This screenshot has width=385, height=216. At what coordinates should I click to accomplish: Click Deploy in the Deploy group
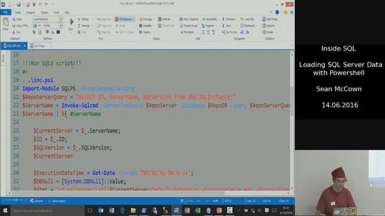tap(145, 32)
